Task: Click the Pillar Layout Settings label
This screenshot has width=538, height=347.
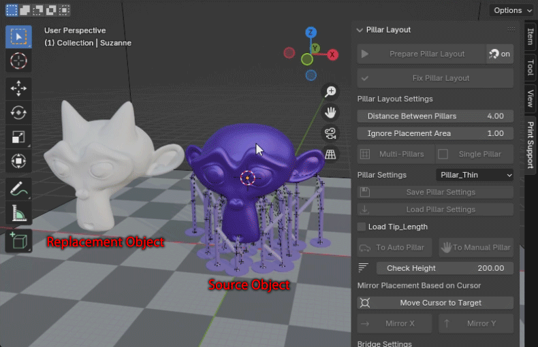Action: [x=395, y=99]
